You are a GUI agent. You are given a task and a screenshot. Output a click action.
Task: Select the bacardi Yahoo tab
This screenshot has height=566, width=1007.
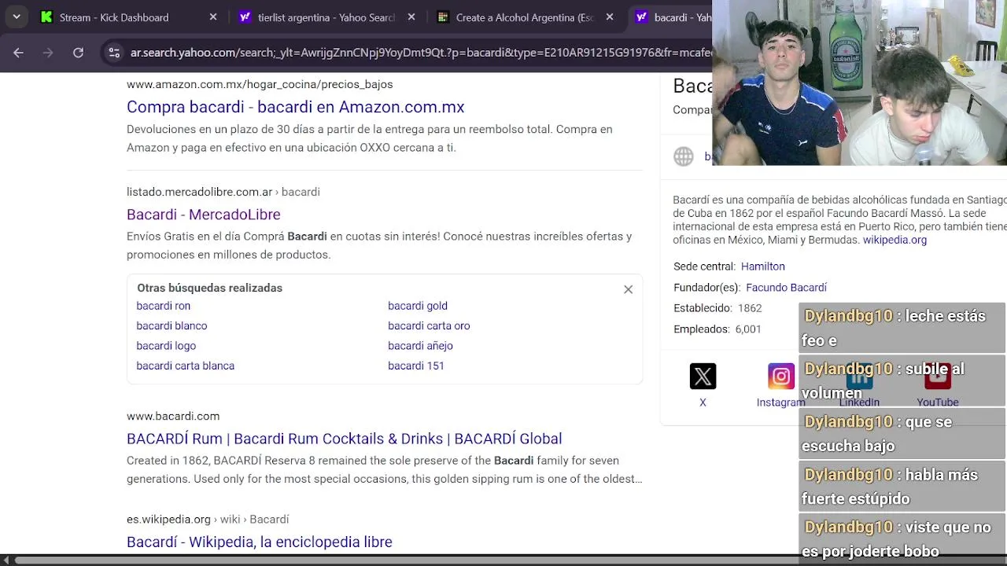click(671, 17)
